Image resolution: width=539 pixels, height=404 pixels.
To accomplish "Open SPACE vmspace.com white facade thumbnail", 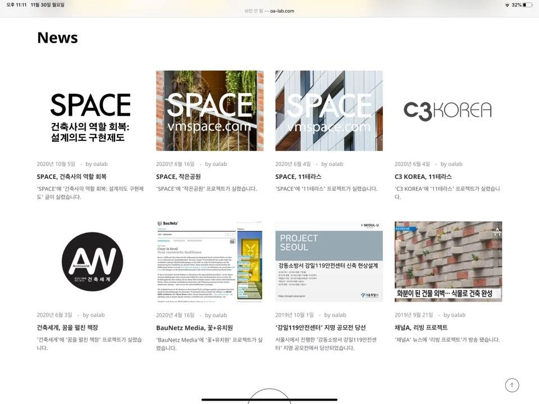I will point(329,111).
